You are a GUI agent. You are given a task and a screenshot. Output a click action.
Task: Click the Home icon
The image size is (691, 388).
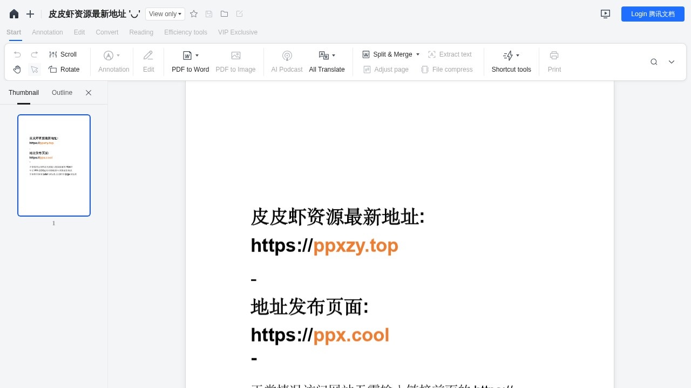(x=14, y=14)
